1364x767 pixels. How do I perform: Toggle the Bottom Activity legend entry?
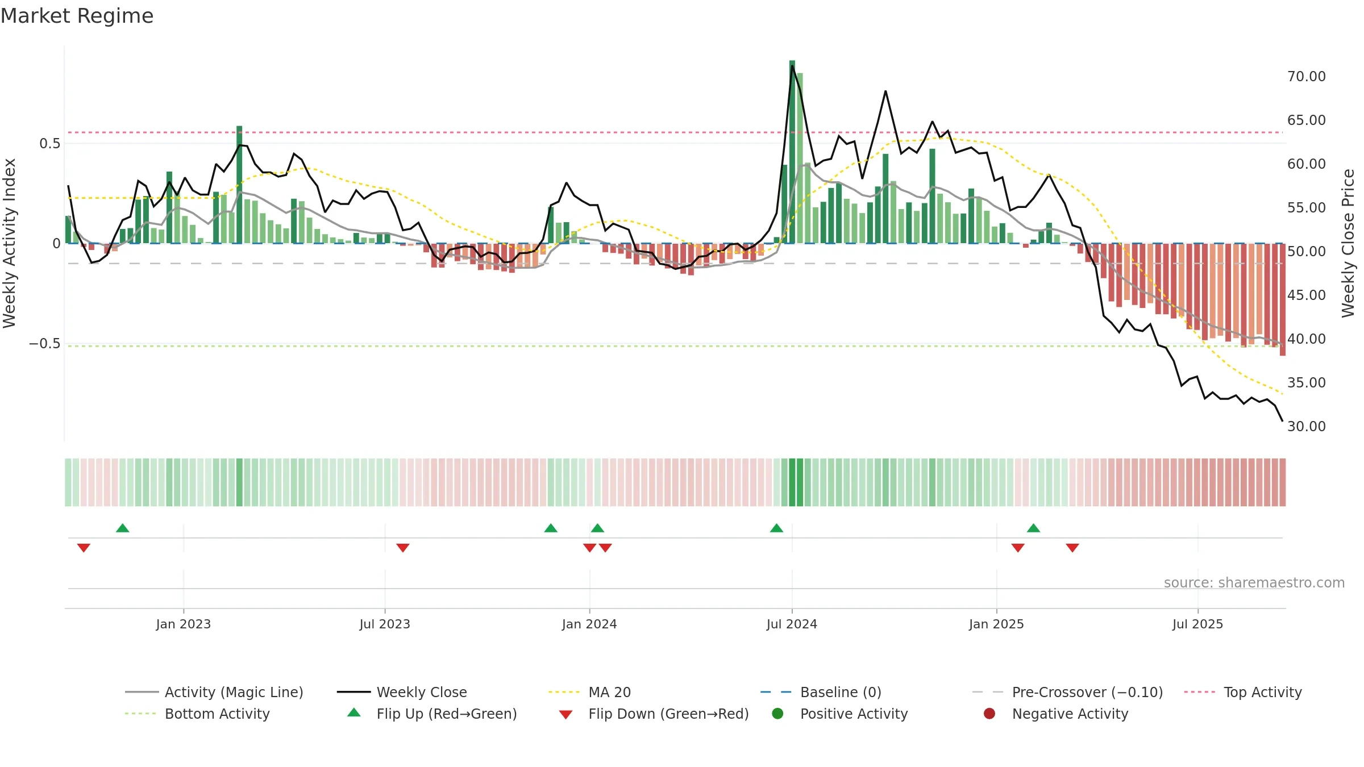coord(197,714)
